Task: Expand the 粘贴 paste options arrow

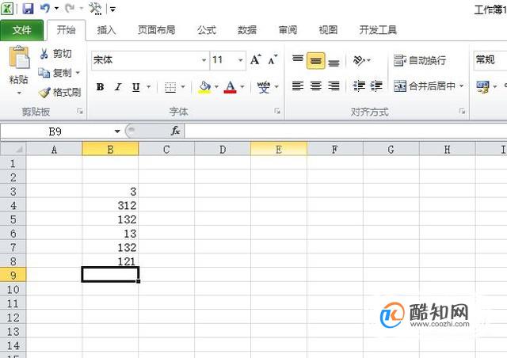Action: (19, 93)
